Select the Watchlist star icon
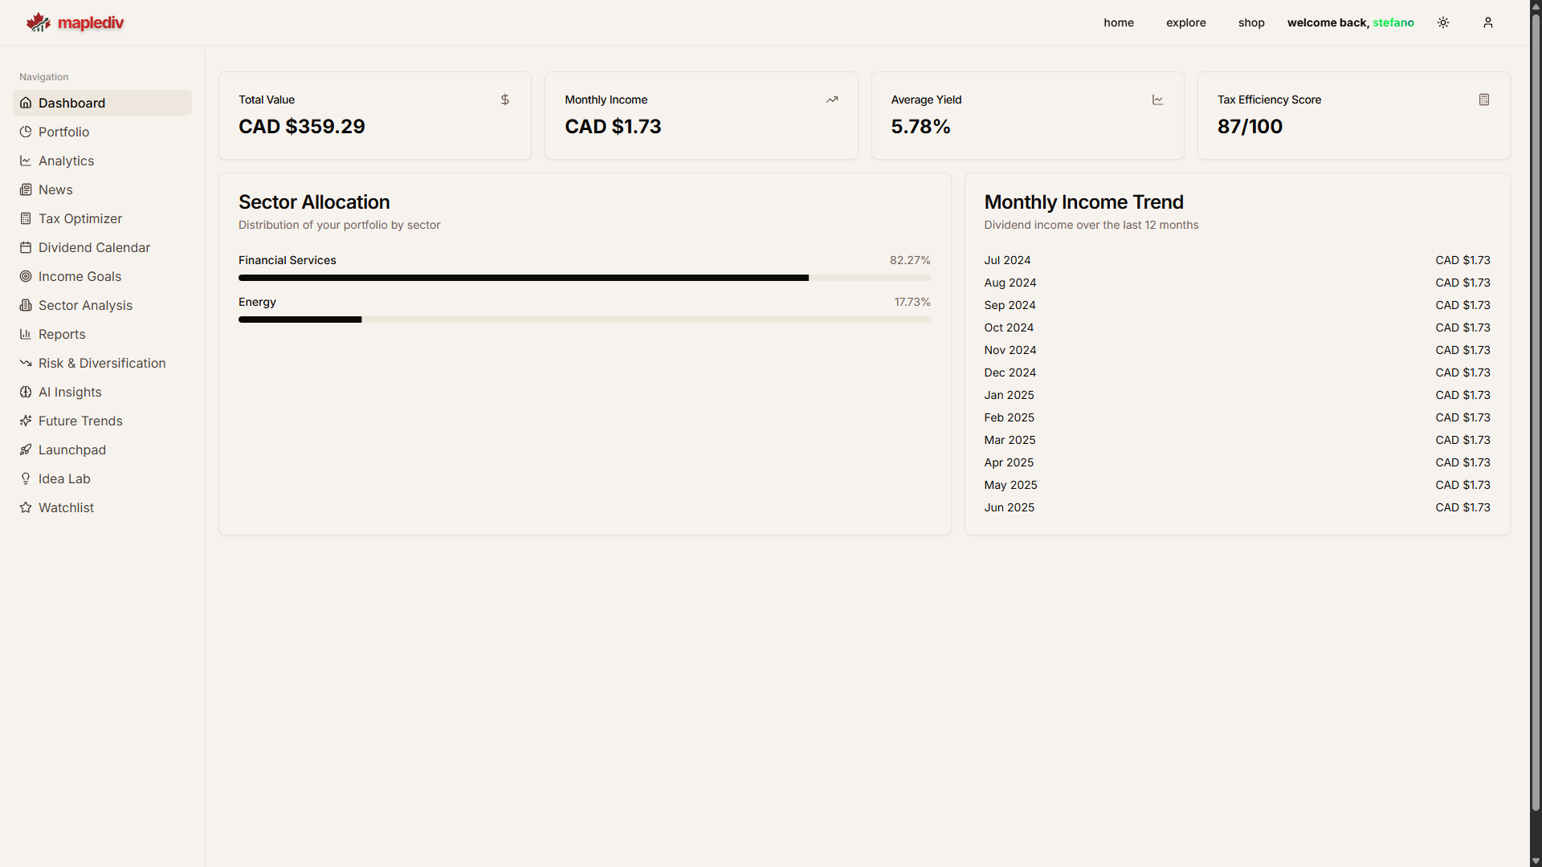 (26, 507)
